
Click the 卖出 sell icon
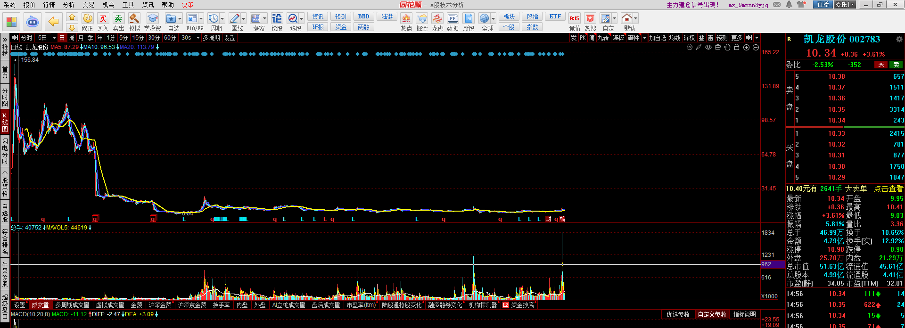(x=119, y=22)
